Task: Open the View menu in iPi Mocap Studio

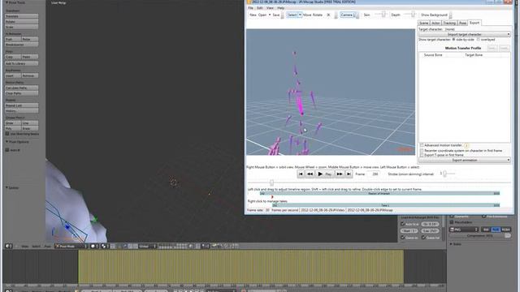Action: coord(270,8)
